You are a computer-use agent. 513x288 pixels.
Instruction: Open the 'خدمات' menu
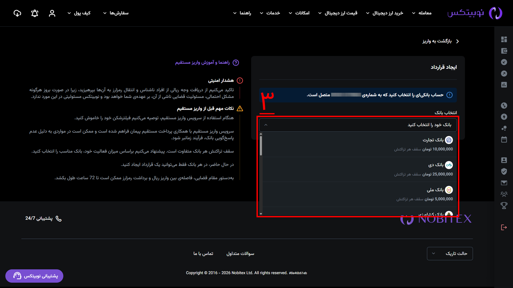[x=270, y=13]
